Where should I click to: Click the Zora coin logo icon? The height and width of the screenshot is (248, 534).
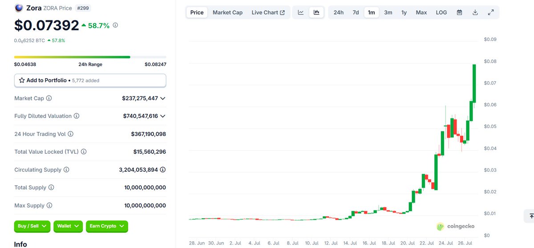pyautogui.click(x=19, y=8)
